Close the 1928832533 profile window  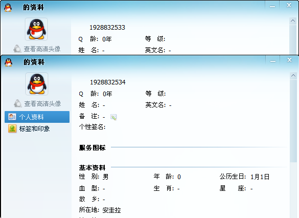[x=289, y=5]
